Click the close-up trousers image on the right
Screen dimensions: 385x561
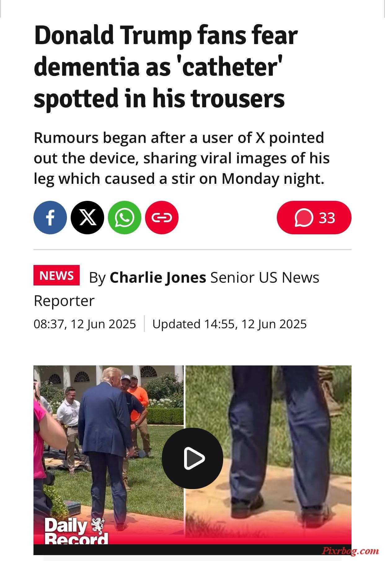[x=268, y=454]
